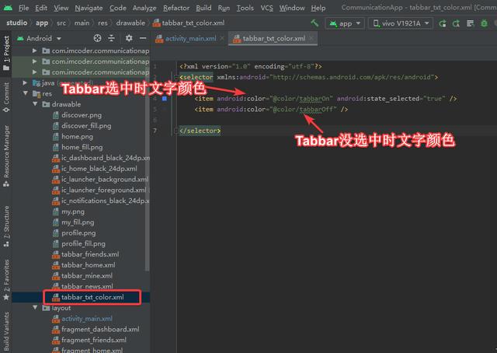Screen dimensions: 497x353
Task: Click the Collapse All icon in Project panel
Action: [x=111, y=38]
